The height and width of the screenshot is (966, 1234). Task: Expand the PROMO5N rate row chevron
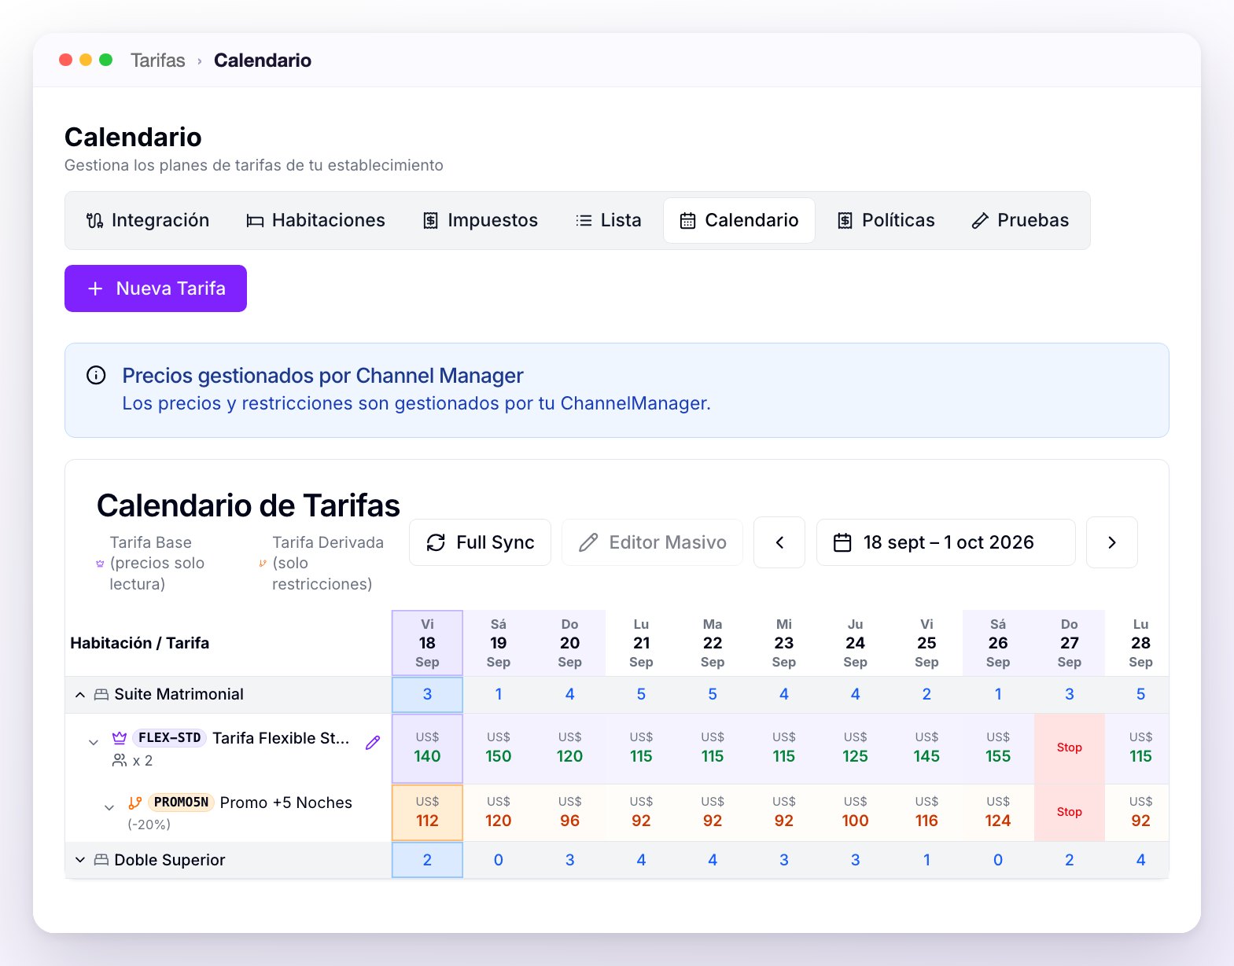[x=109, y=807]
